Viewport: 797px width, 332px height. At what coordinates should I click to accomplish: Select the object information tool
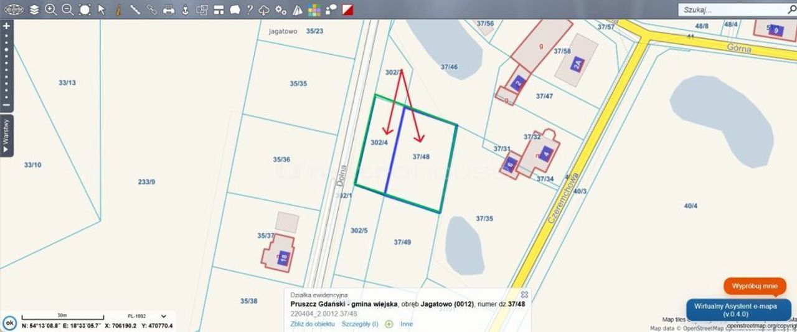tap(118, 9)
